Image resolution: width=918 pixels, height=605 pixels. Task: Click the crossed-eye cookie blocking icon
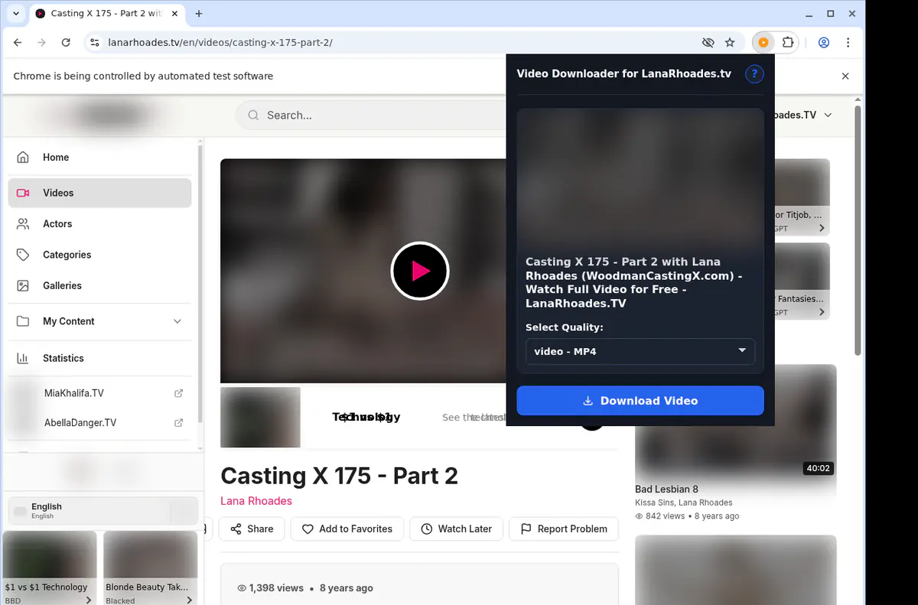[708, 43]
